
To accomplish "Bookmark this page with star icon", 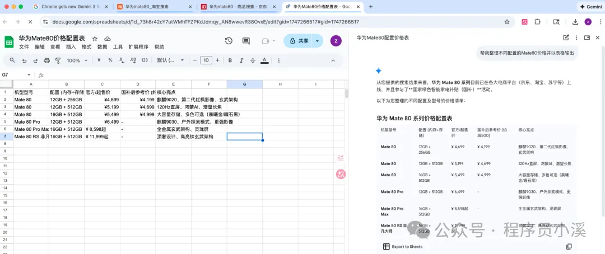I will [507, 22].
